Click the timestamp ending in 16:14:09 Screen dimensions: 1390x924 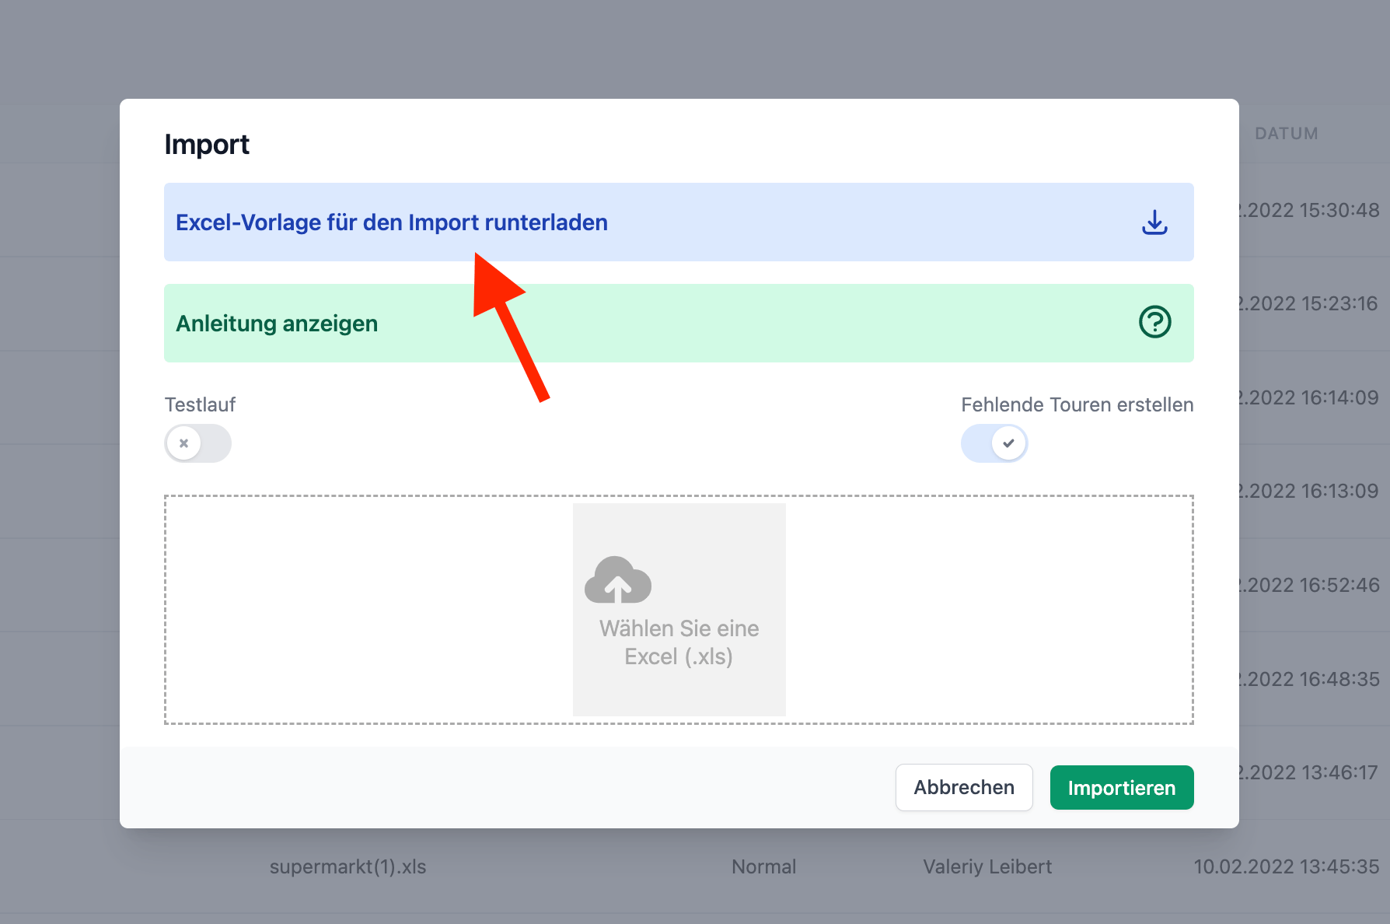pos(1311,397)
